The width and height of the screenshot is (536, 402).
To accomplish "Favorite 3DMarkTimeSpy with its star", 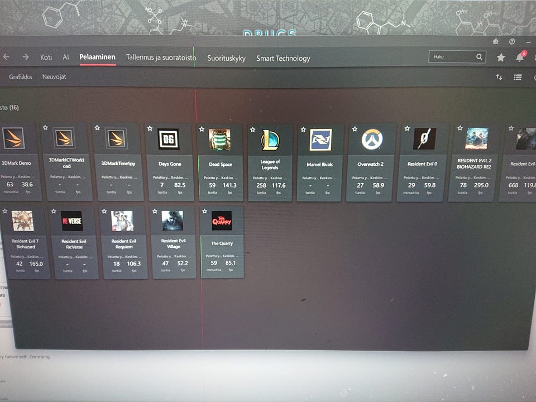I will coord(97,127).
